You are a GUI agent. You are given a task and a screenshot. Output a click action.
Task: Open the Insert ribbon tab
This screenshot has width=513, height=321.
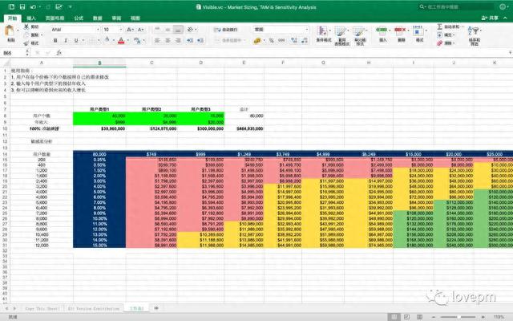click(31, 18)
